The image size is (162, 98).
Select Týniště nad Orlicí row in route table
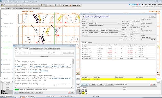(x=119, y=49)
